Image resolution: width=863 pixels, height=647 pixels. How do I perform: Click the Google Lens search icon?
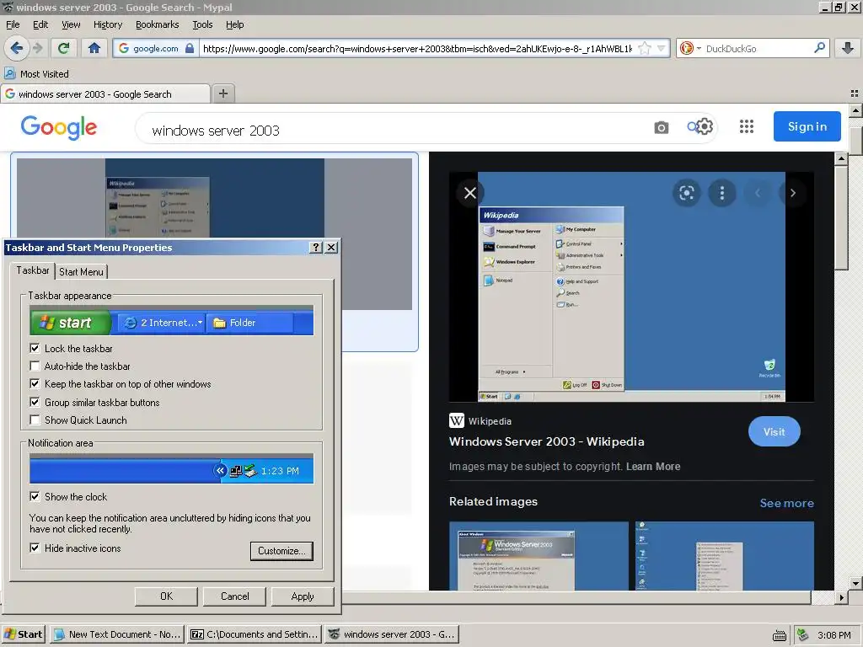[x=686, y=193]
